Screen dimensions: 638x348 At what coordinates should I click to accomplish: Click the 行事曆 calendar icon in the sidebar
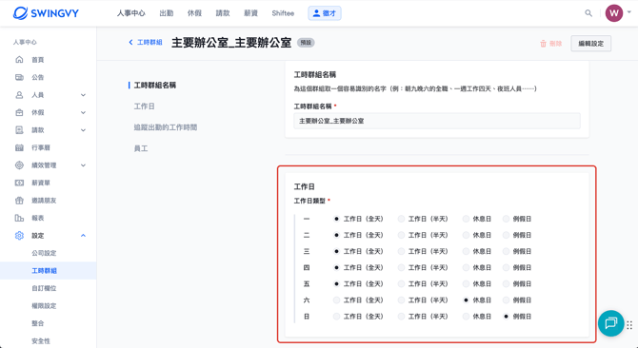point(19,147)
